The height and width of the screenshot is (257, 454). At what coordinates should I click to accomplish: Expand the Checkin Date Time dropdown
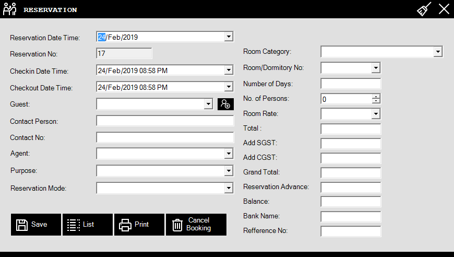(228, 71)
